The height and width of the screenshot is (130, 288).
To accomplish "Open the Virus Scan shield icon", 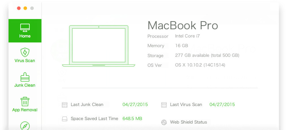I will tap(25, 52).
